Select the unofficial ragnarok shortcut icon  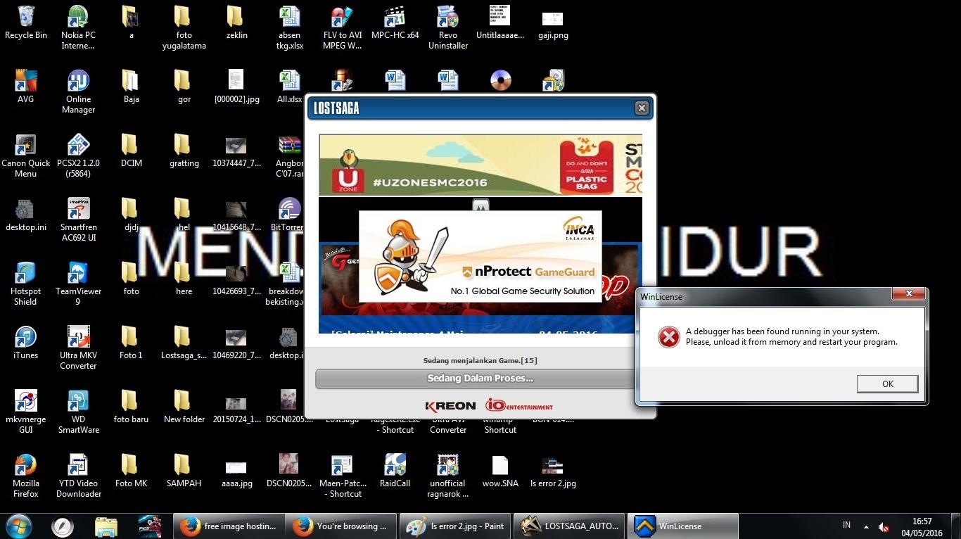tap(447, 476)
